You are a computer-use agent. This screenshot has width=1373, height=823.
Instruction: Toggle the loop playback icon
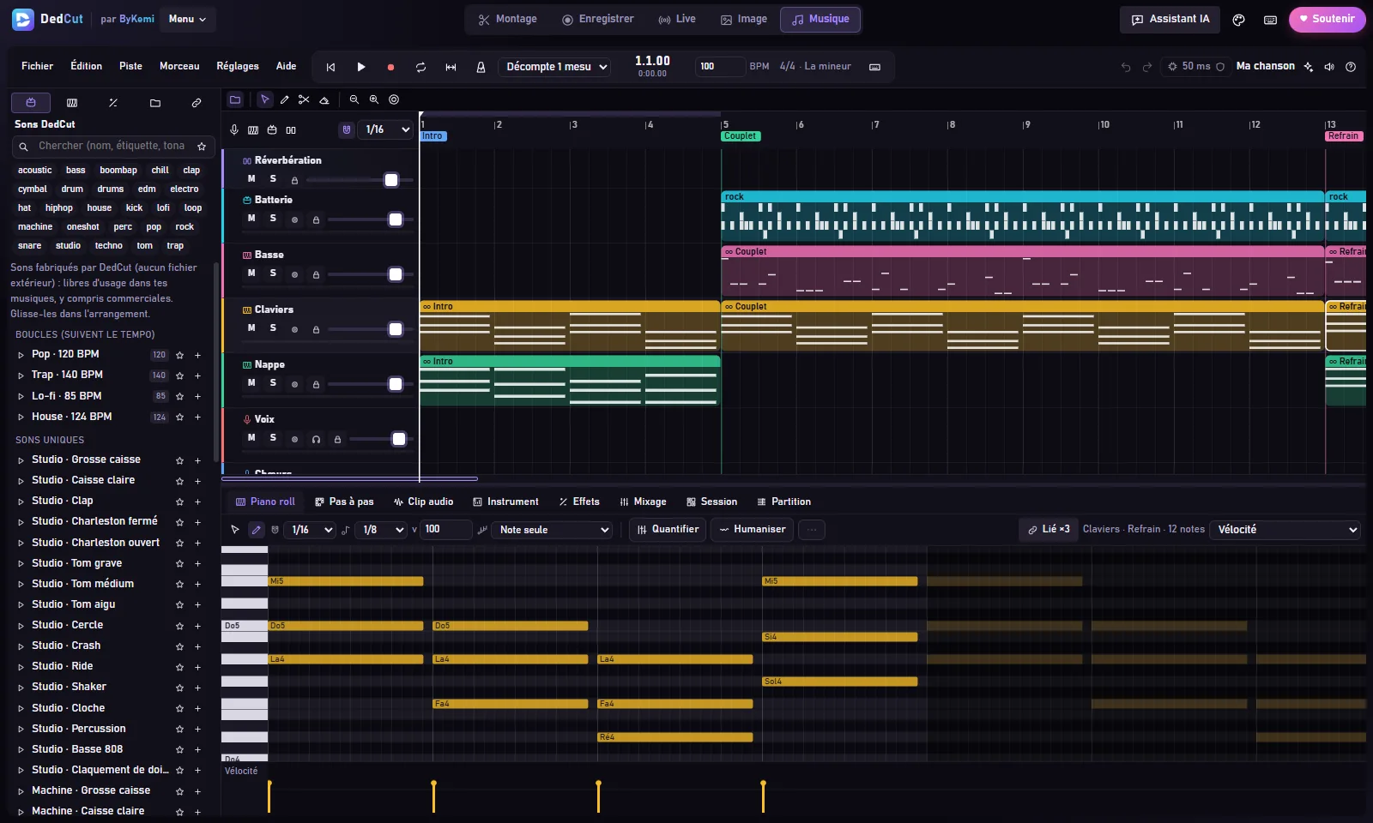pos(420,67)
